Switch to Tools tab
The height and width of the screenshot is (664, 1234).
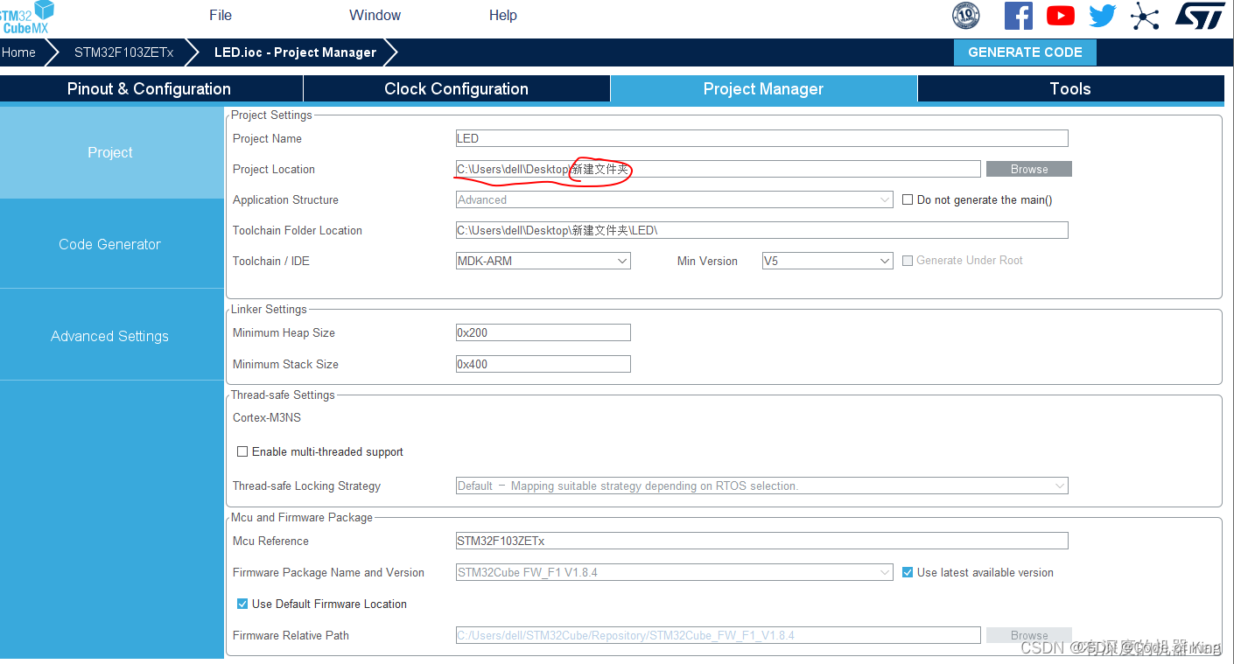(x=1070, y=88)
